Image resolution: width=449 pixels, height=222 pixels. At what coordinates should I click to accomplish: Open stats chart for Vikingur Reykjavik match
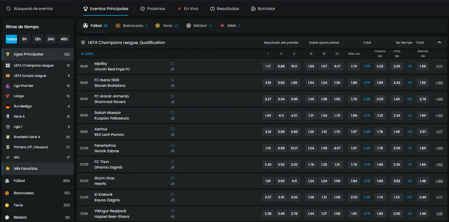(x=173, y=216)
